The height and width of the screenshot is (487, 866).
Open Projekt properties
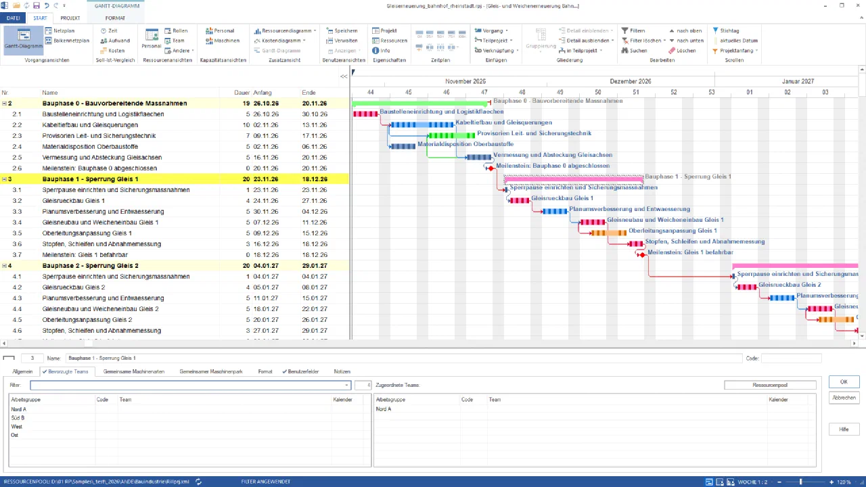click(x=384, y=30)
